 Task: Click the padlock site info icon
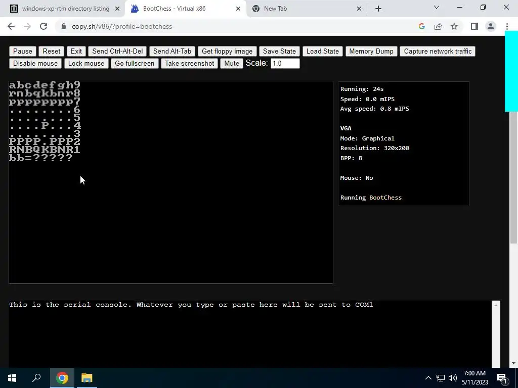(x=64, y=26)
